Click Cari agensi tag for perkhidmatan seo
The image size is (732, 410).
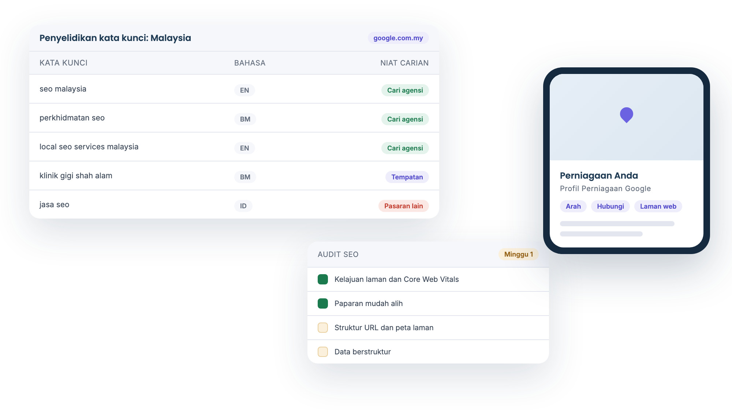pos(405,119)
